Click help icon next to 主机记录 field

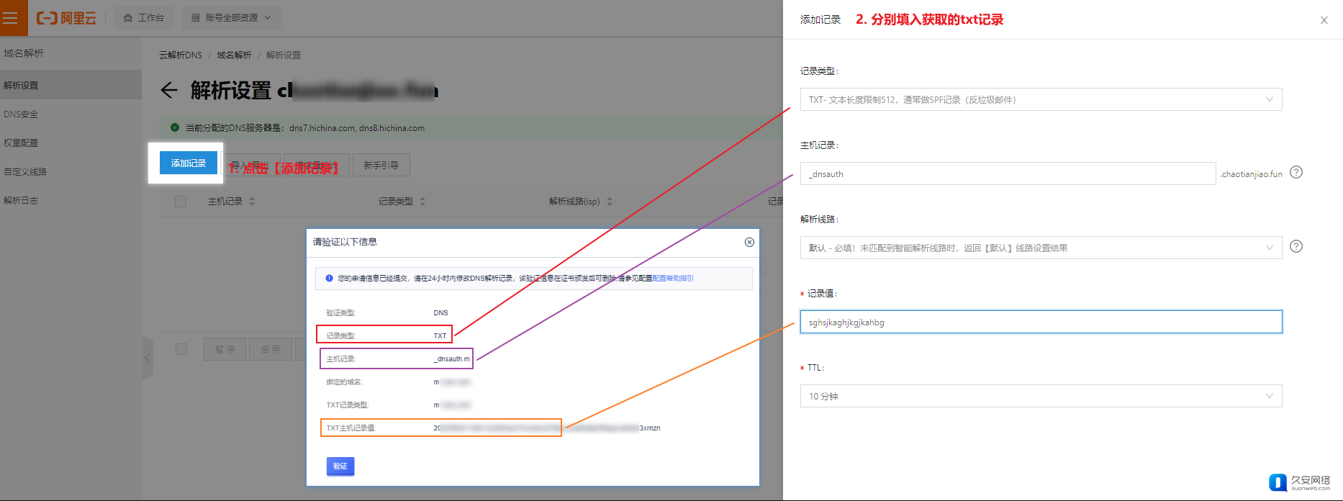tap(1296, 173)
